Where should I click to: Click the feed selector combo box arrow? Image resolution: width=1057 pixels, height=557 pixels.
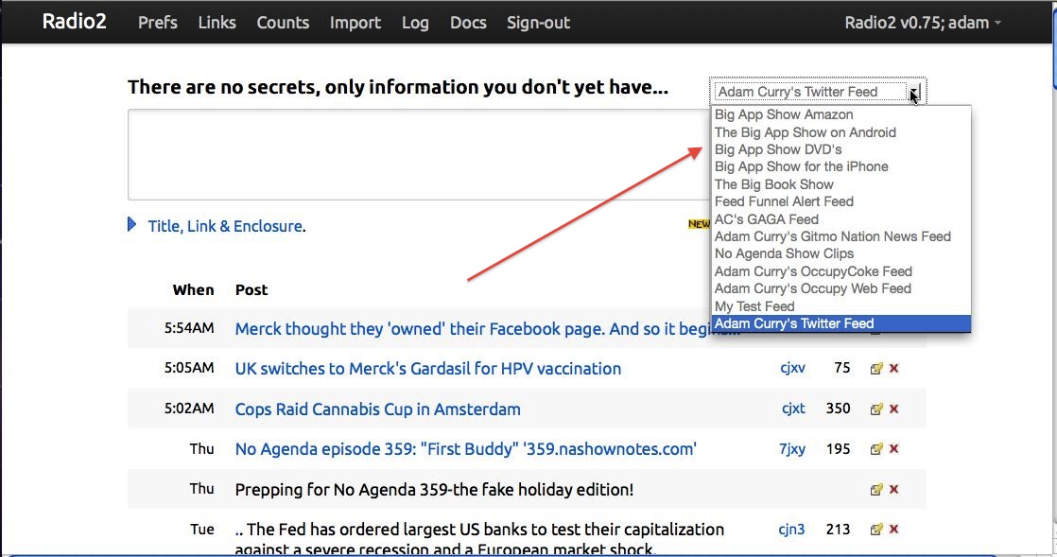pyautogui.click(x=914, y=92)
